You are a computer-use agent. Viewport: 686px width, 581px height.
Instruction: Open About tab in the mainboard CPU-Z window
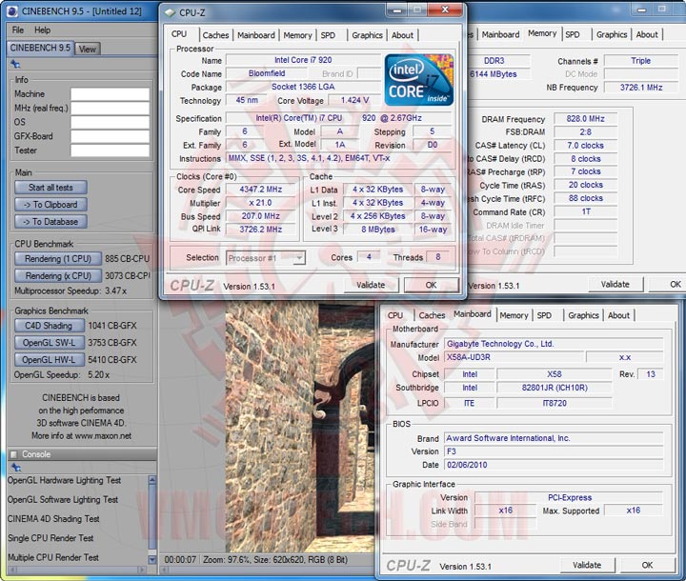point(618,315)
